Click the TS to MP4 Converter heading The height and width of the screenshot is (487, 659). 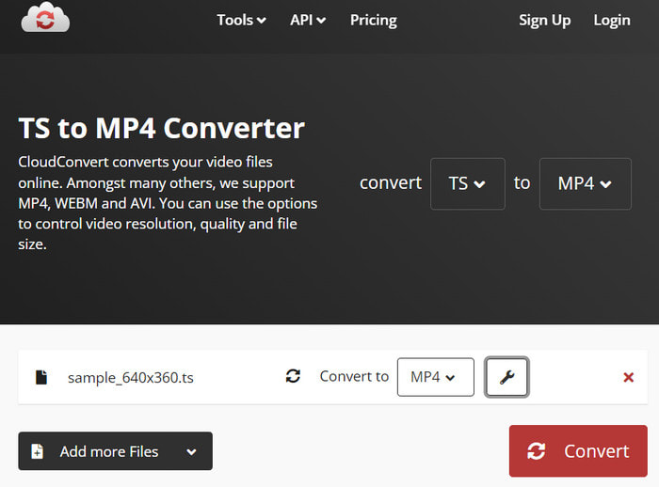coord(161,128)
